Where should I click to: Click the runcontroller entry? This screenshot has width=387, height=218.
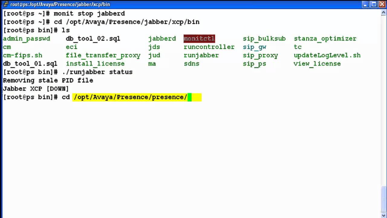pyautogui.click(x=209, y=47)
